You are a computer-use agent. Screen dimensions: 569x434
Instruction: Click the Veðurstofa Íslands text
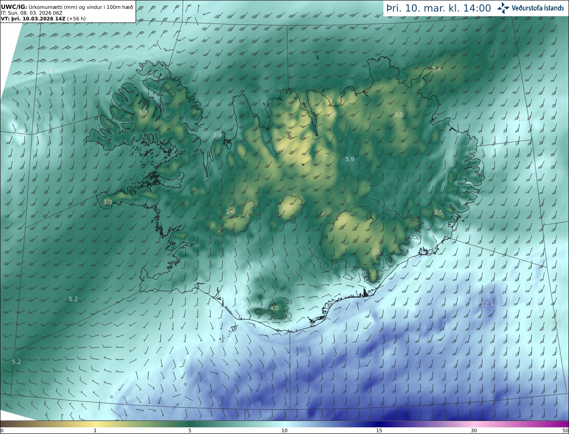538,8
